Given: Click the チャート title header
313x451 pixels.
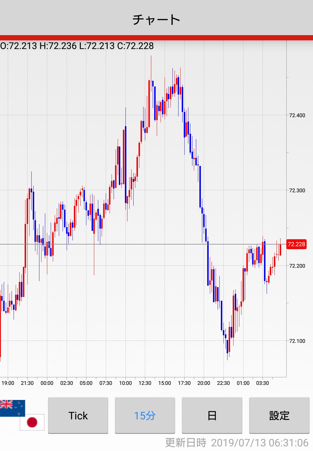Looking at the screenshot, I should [x=156, y=19].
